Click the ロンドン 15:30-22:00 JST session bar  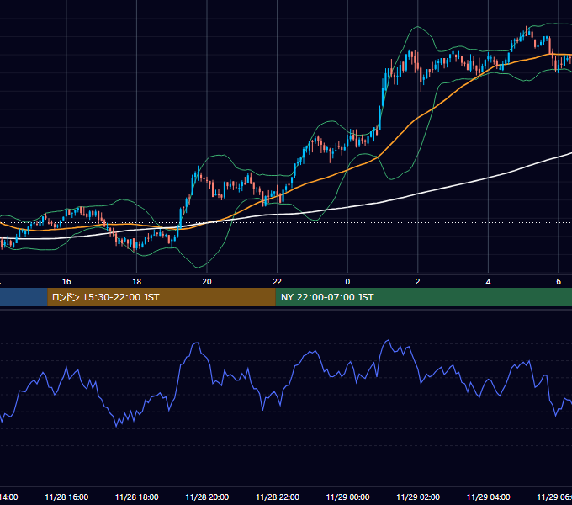coord(162,297)
